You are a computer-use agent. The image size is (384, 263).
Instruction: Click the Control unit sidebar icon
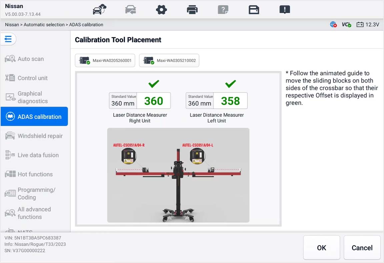[x=10, y=78]
